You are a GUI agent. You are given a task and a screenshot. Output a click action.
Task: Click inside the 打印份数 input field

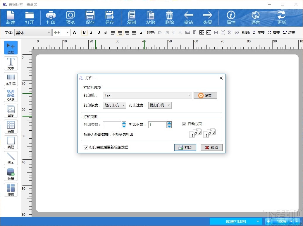coord(157,125)
